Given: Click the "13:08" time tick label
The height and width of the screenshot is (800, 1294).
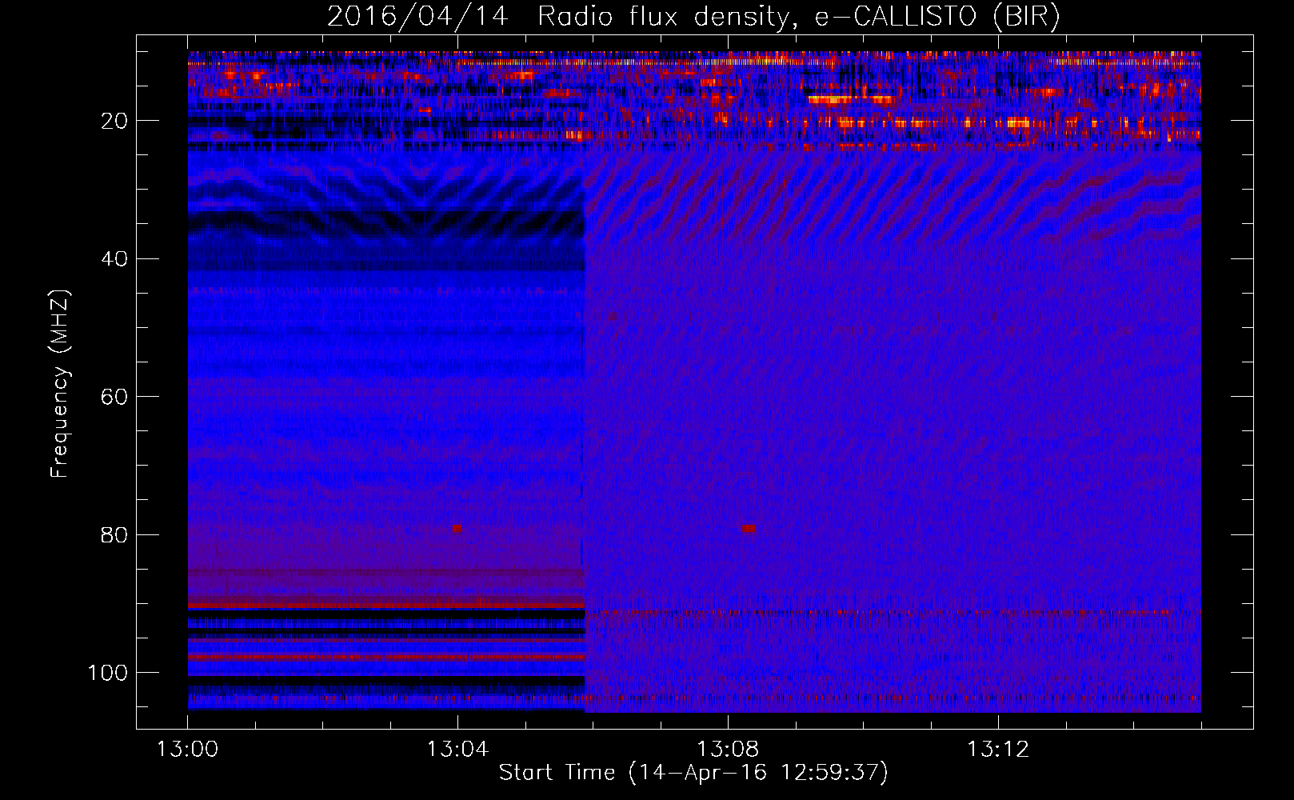Looking at the screenshot, I should [x=728, y=750].
